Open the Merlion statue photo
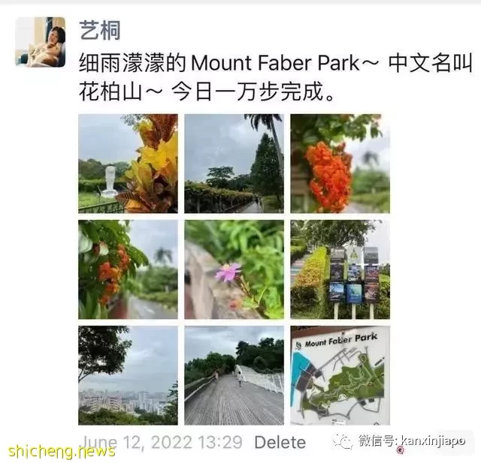The height and width of the screenshot is (463, 481). [128, 164]
